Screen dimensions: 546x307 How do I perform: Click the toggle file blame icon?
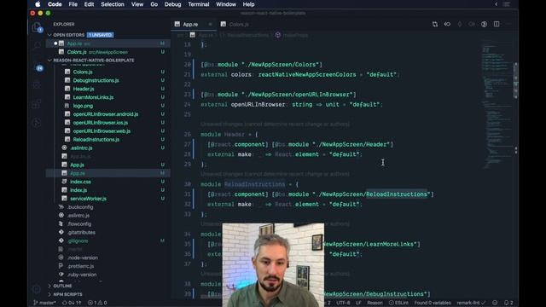click(x=447, y=24)
